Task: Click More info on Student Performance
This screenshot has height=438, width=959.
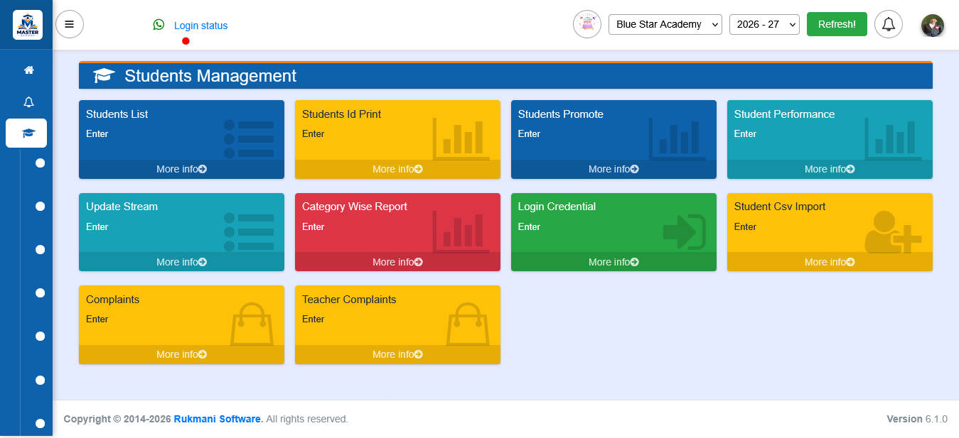Action: tap(830, 169)
